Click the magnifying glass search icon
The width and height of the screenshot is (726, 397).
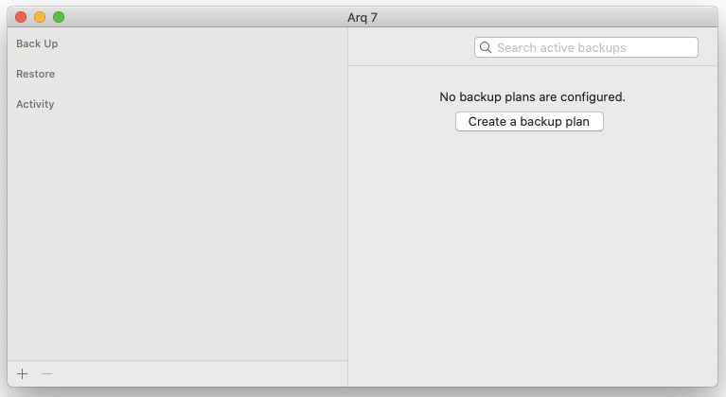pos(486,47)
